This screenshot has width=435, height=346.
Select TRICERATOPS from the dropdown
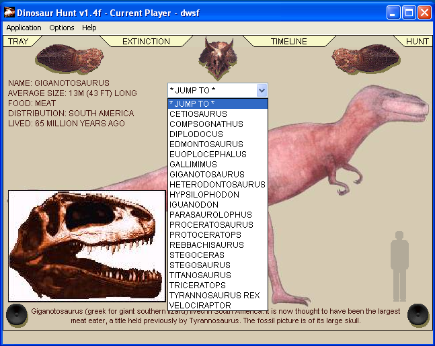coord(218,286)
